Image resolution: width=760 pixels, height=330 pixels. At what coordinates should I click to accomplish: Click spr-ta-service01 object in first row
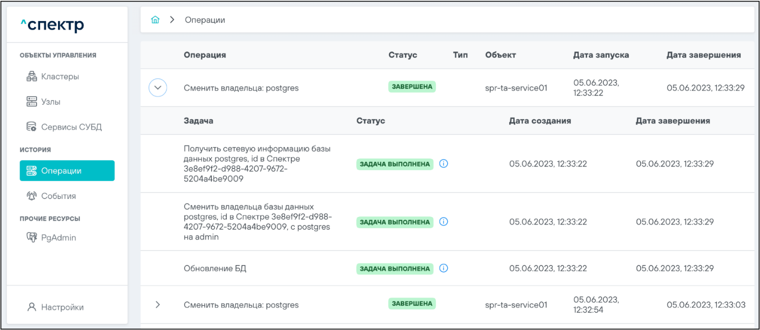tap(516, 88)
